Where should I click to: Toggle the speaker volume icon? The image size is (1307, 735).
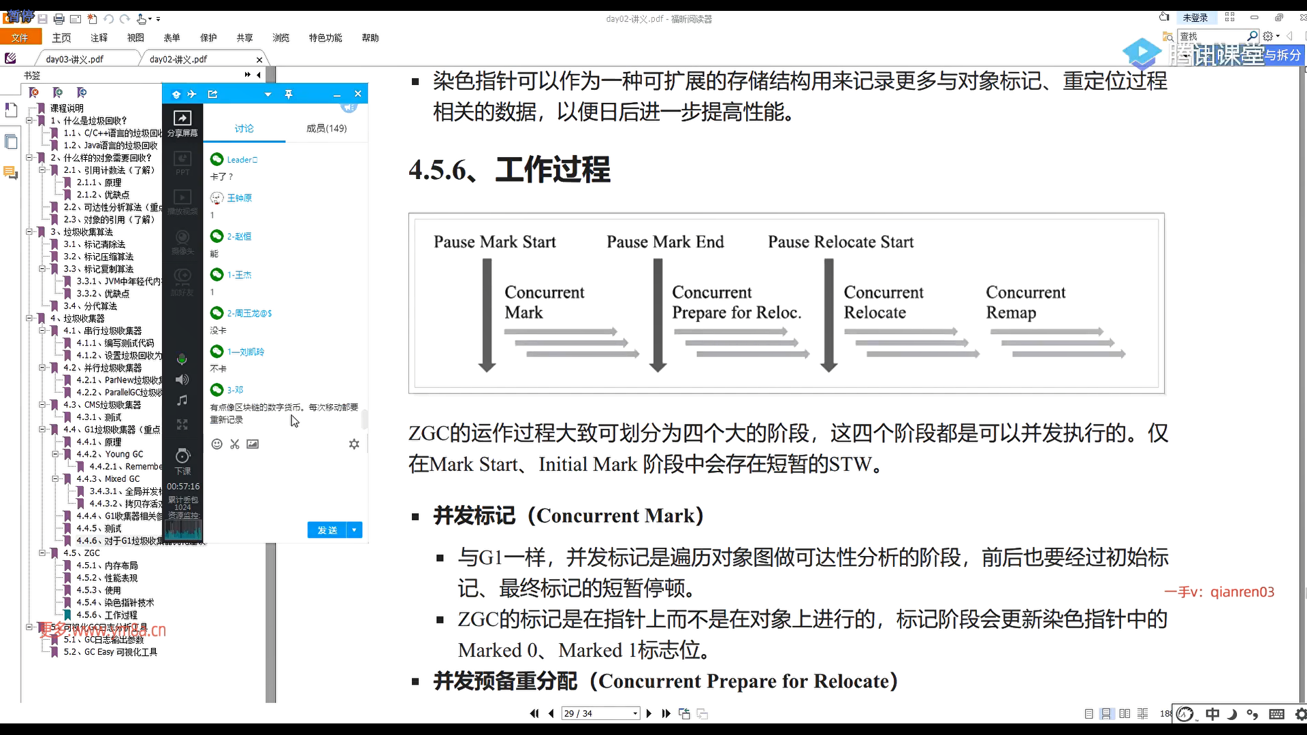[x=182, y=380]
